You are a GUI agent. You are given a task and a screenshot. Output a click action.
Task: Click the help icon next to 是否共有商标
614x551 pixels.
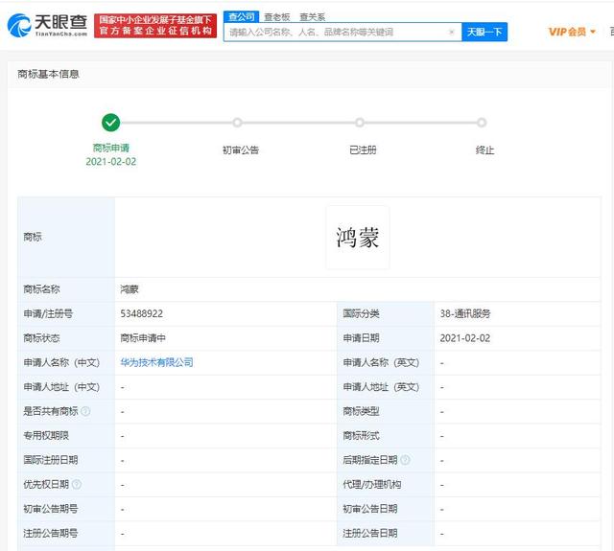pyautogui.click(x=85, y=411)
